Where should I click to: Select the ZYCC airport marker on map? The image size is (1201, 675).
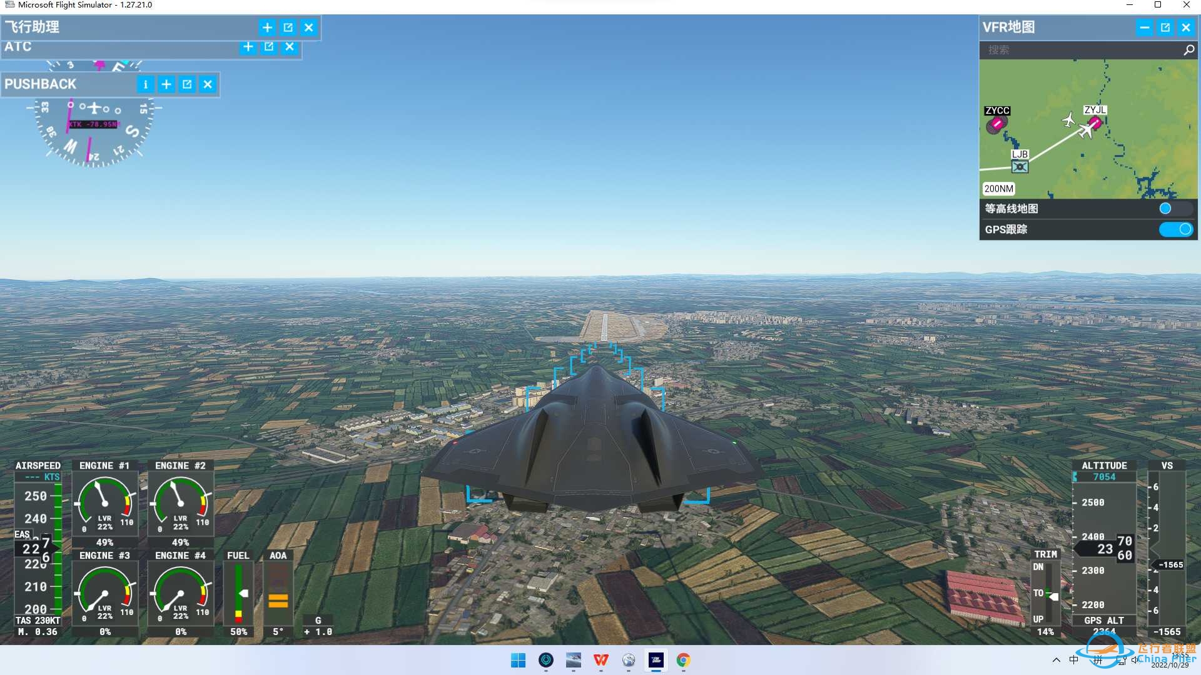995,124
